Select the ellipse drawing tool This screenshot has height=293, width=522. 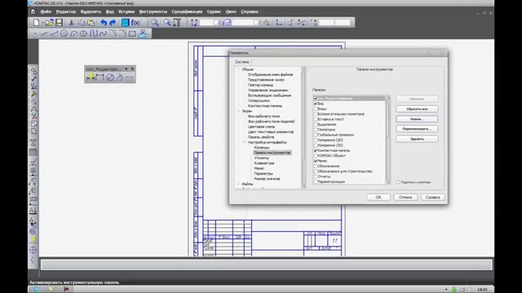[x=83, y=33]
